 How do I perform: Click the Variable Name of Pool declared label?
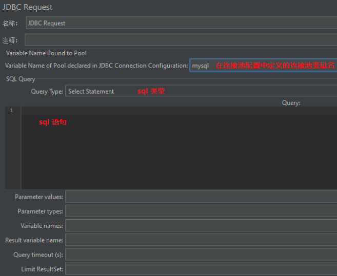pyautogui.click(x=96, y=66)
